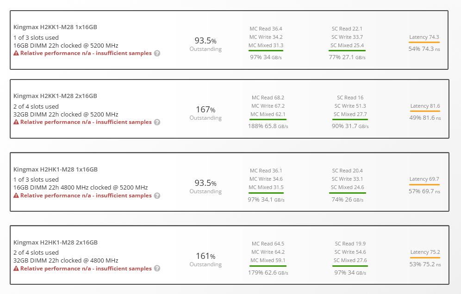Click red warning triangle in H2KK1-M28 1x16GB card
The height and width of the screenshot is (294, 461).
(x=16, y=53)
